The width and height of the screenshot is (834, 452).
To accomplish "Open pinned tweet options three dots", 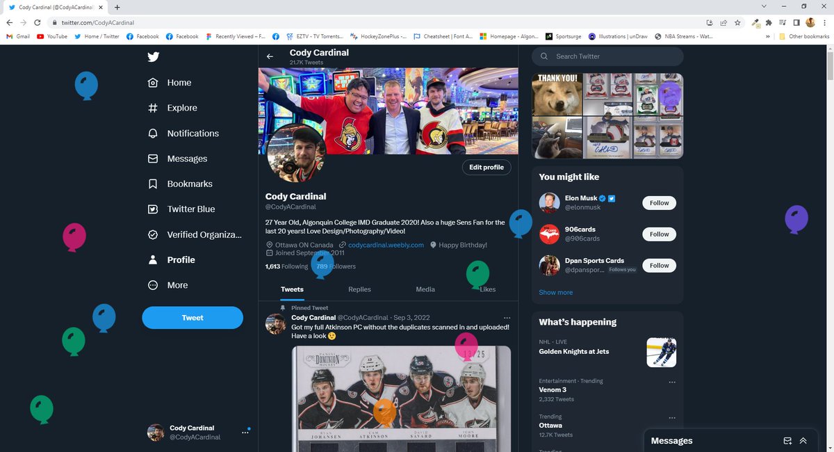I will pos(507,317).
